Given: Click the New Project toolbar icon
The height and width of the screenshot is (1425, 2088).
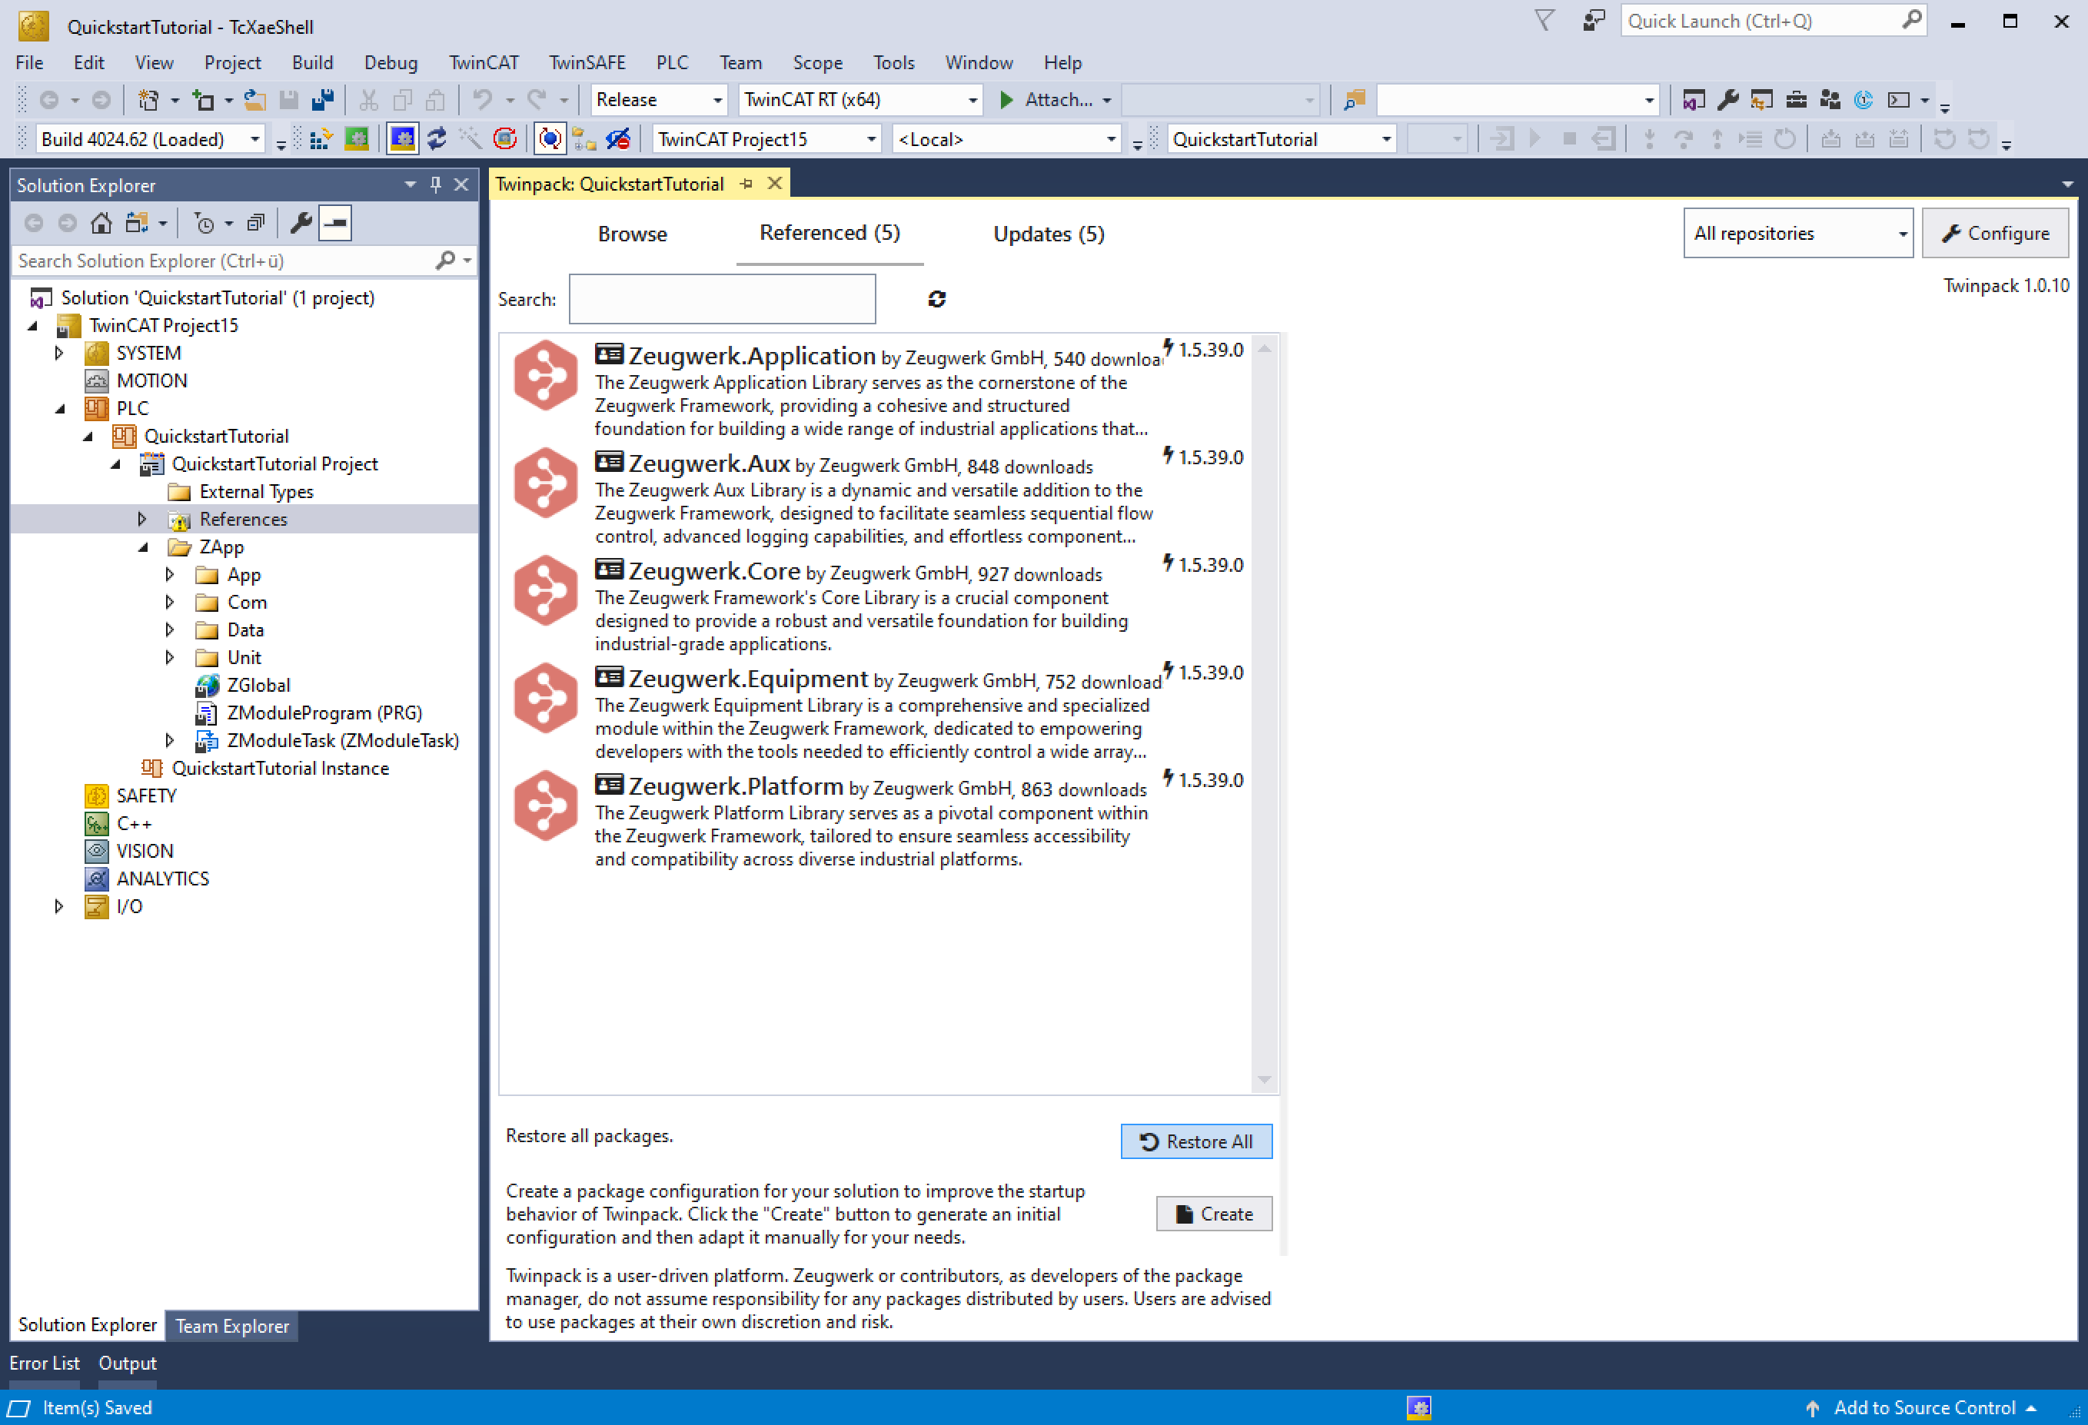Looking at the screenshot, I should pyautogui.click(x=148, y=100).
